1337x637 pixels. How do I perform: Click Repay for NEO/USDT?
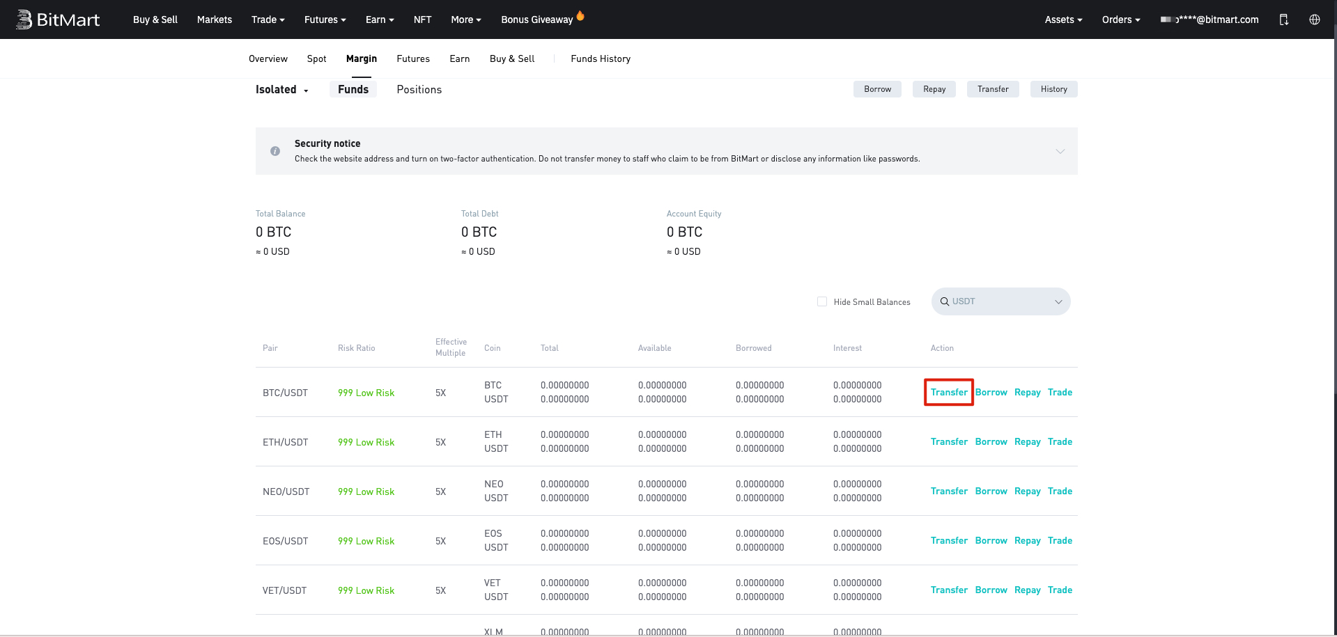tap(1028, 491)
